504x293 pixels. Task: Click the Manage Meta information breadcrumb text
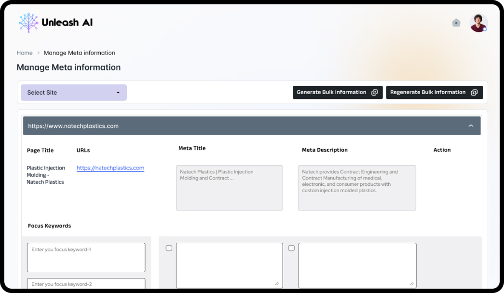point(80,53)
